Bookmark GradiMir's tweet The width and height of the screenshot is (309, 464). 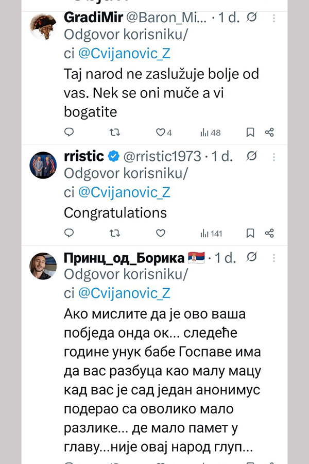[x=250, y=132]
